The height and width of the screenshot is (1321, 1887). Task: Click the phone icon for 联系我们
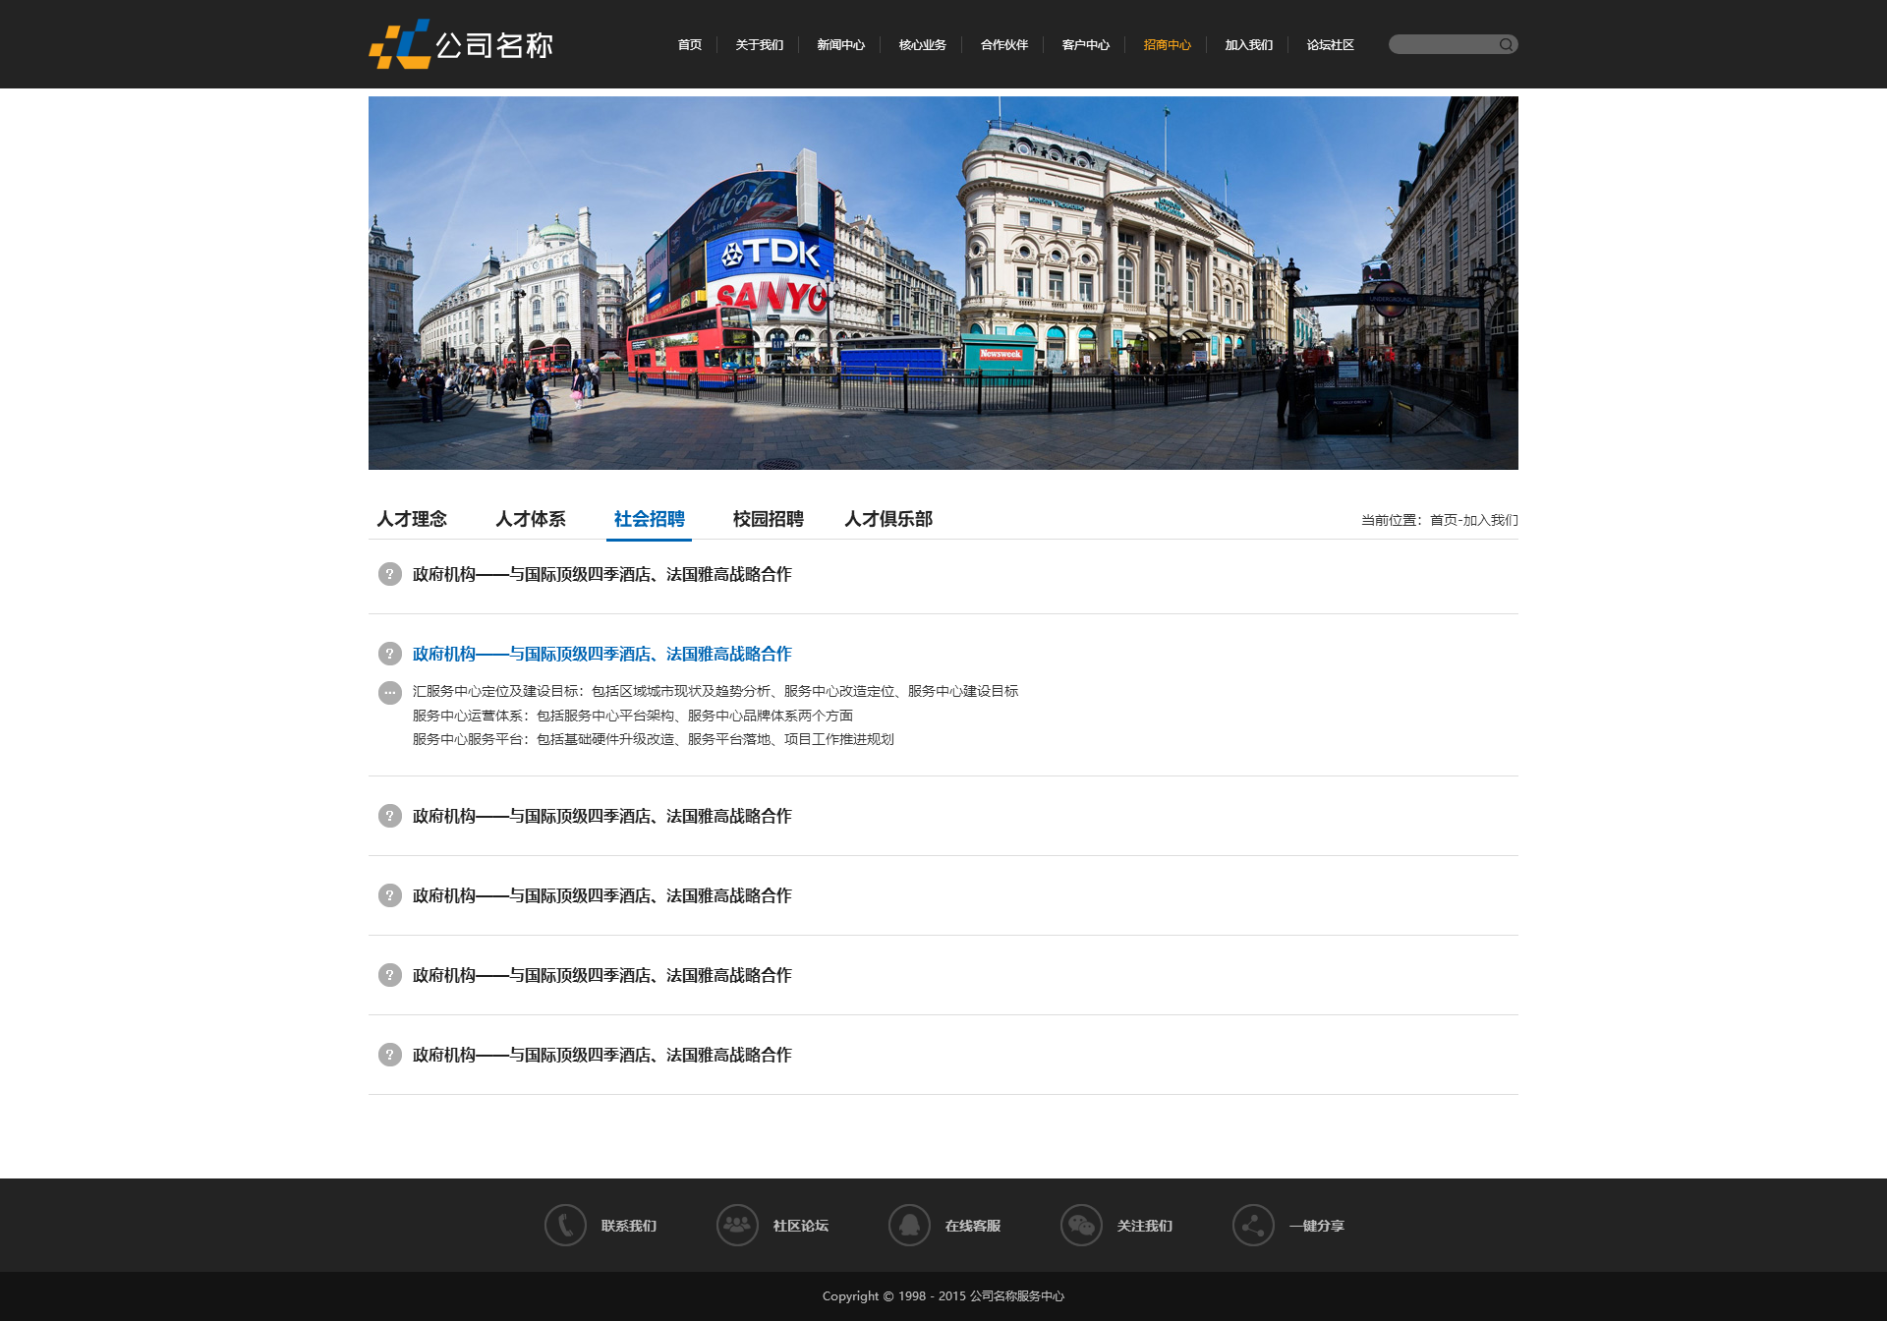tap(565, 1225)
